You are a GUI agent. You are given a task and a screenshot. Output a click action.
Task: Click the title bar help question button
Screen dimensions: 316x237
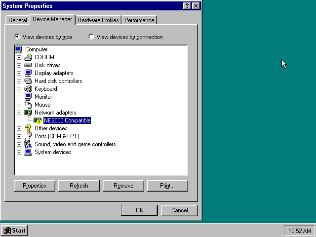tap(187, 5)
